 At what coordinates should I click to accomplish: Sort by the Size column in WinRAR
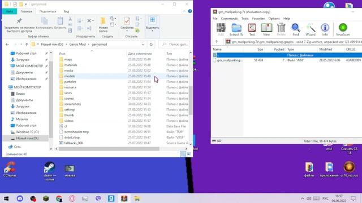point(260,49)
